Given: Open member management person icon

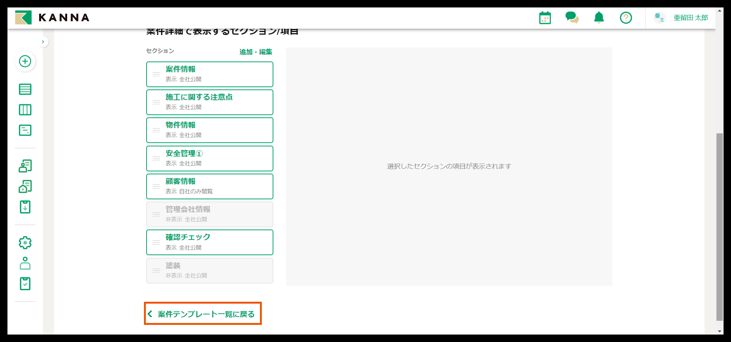Looking at the screenshot, I should point(25,165).
